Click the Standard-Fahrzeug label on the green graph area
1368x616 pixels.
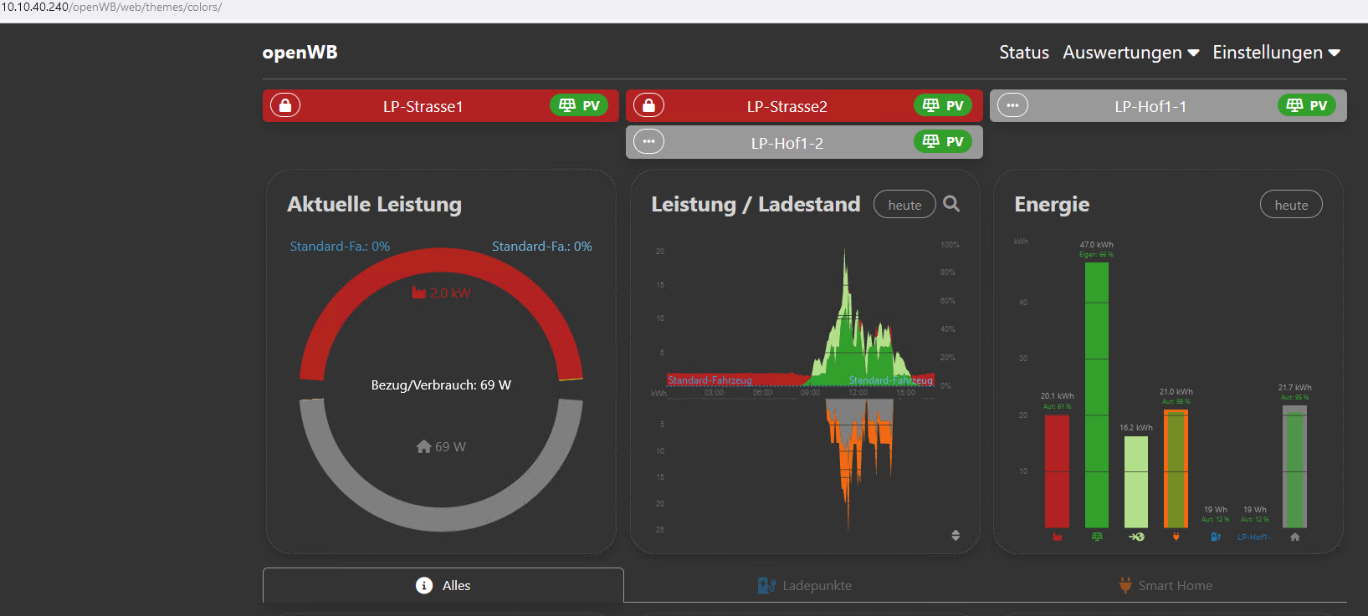click(x=891, y=380)
